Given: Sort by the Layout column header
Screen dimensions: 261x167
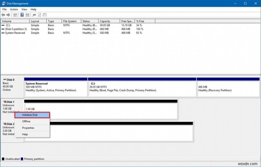Looking at the screenshot, I should [x=38, y=21].
